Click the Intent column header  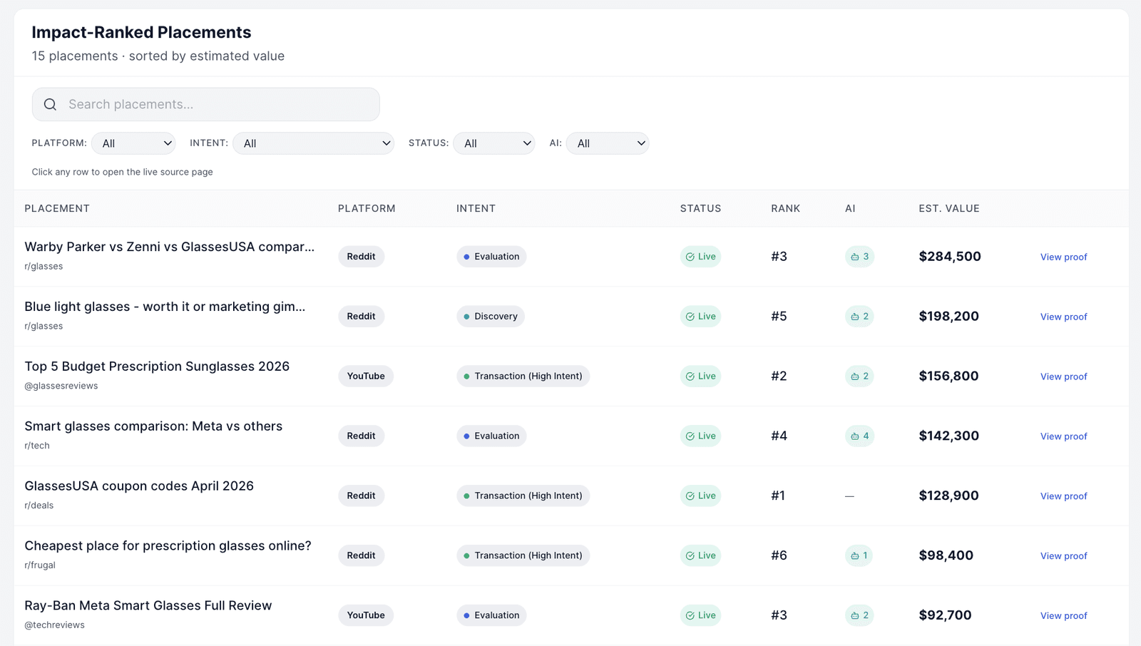pos(476,209)
